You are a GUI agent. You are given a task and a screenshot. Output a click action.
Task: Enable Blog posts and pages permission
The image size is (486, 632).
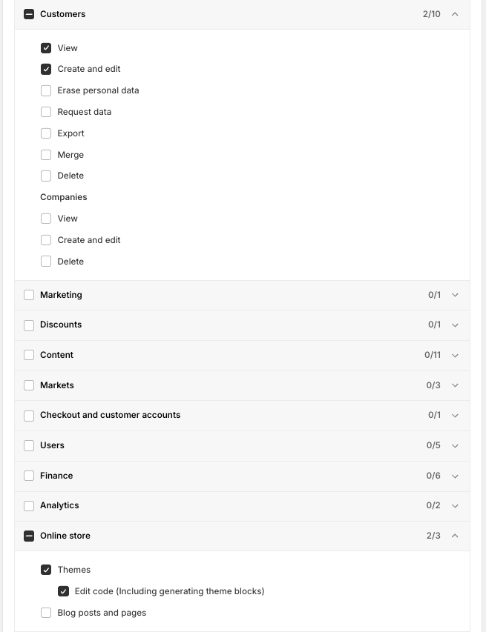click(x=46, y=613)
